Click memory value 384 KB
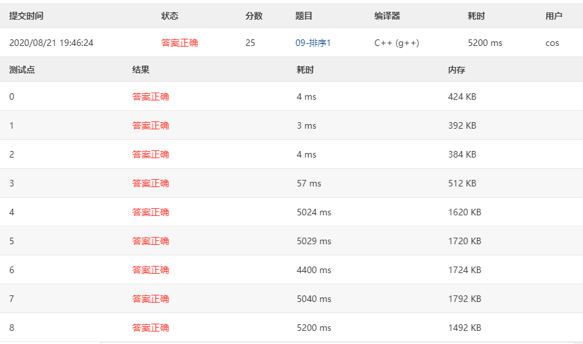The width and height of the screenshot is (583, 344). click(x=462, y=154)
